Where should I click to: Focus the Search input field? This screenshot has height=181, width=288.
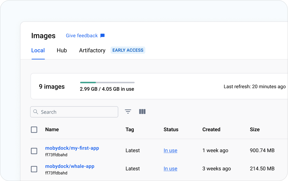click(77, 112)
